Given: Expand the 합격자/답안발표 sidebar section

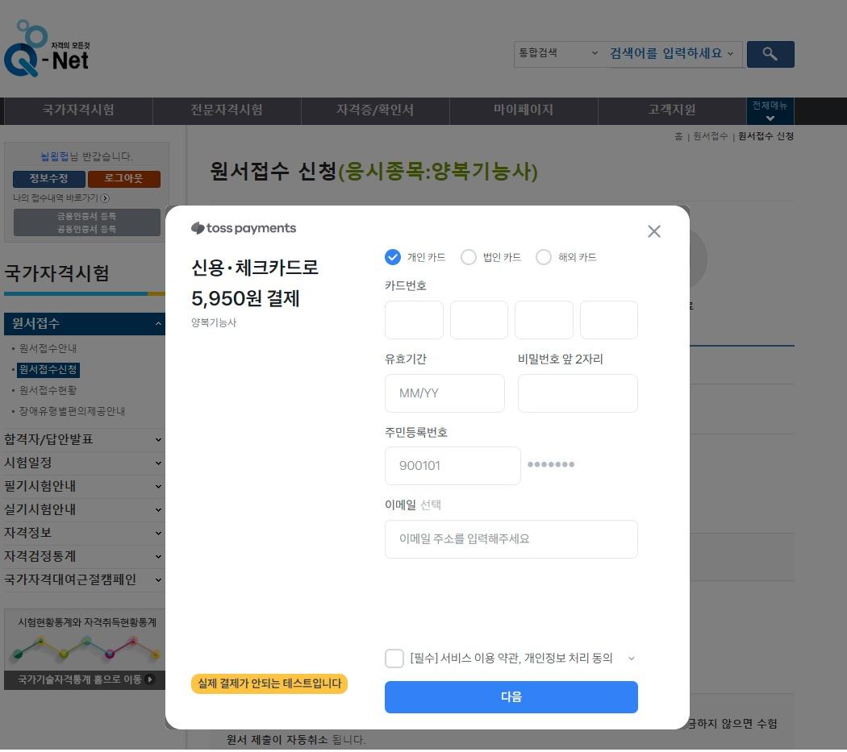Looking at the screenshot, I should pyautogui.click(x=83, y=439).
